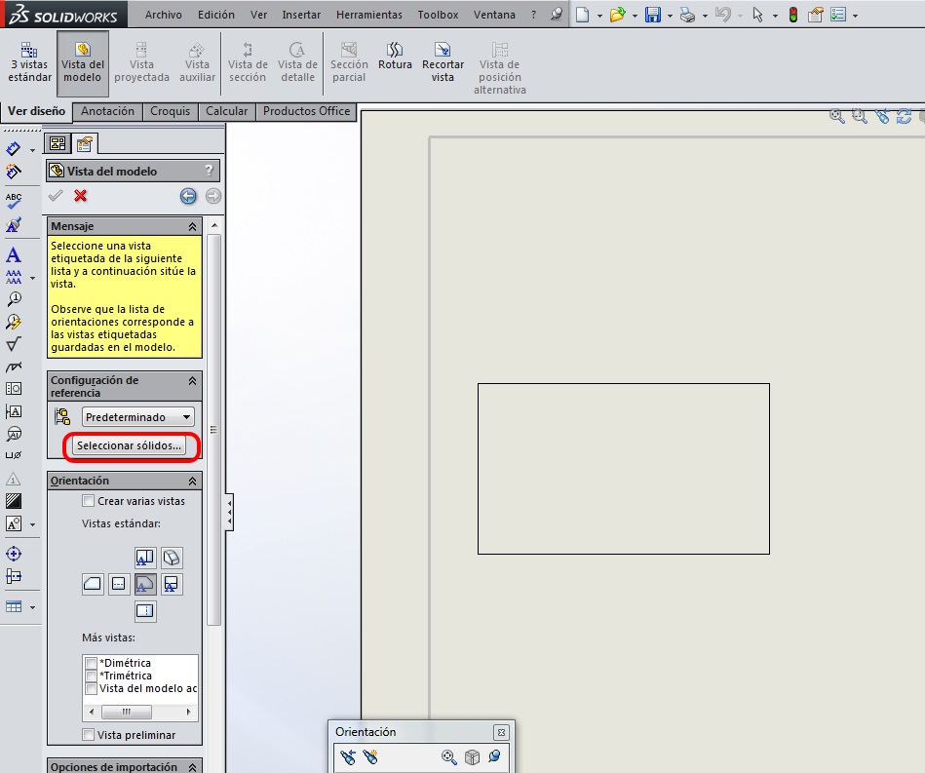
Task: Open the Predeterminado configuration dropdown
Action: tap(138, 417)
